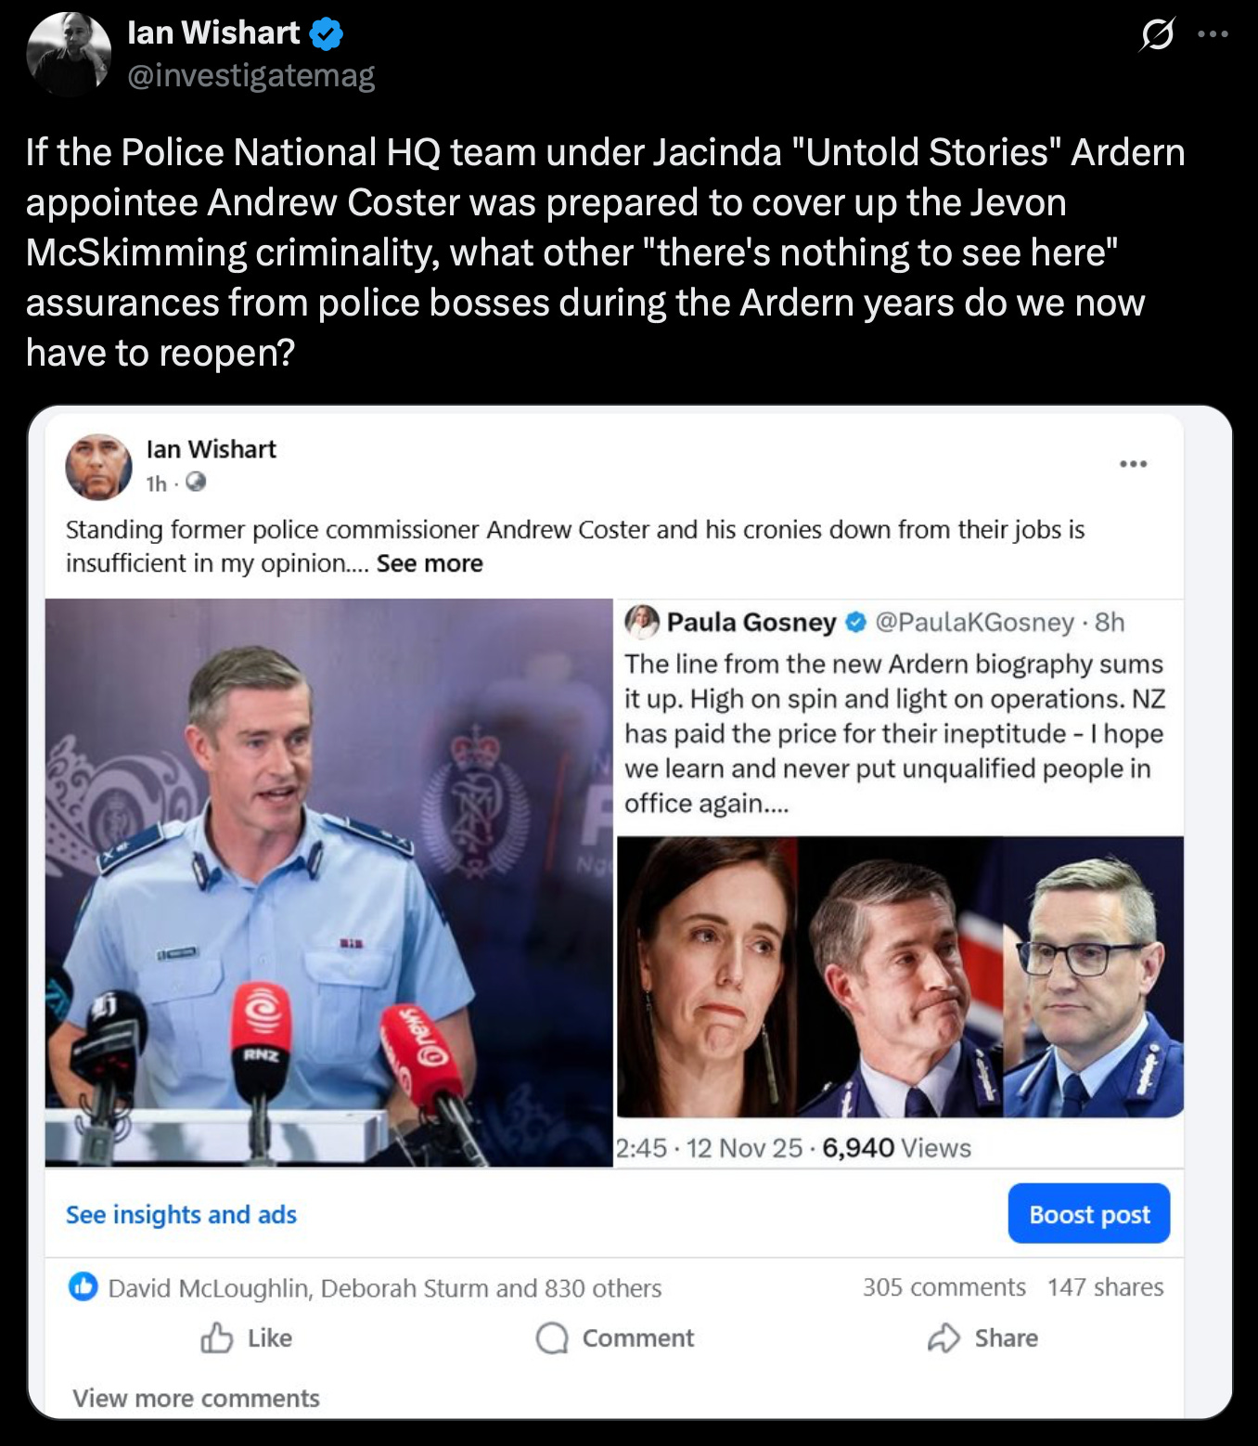Expand the post text with See more
This screenshot has height=1446, width=1258.
click(x=430, y=563)
